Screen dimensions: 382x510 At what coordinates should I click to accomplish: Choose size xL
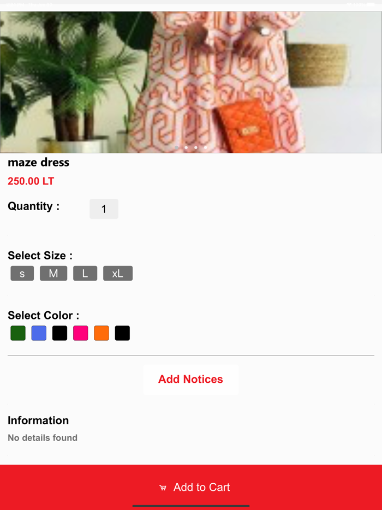tap(118, 273)
